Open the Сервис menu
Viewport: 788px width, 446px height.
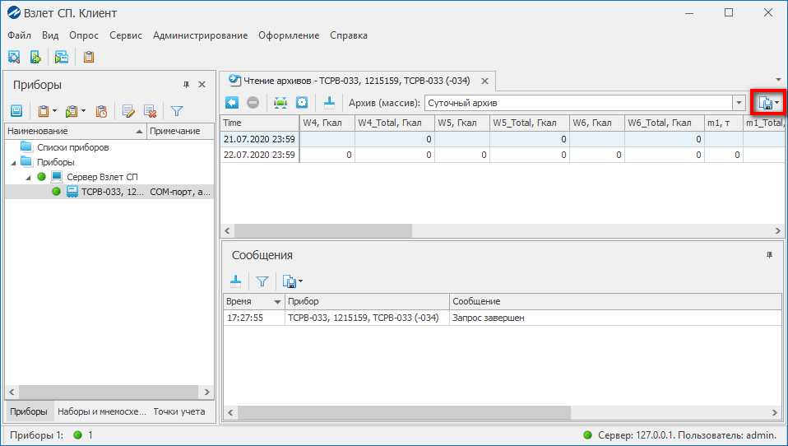(126, 35)
